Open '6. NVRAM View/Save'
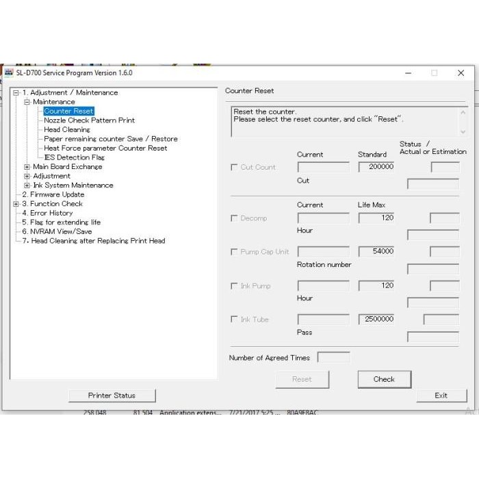The image size is (479, 479). click(57, 231)
